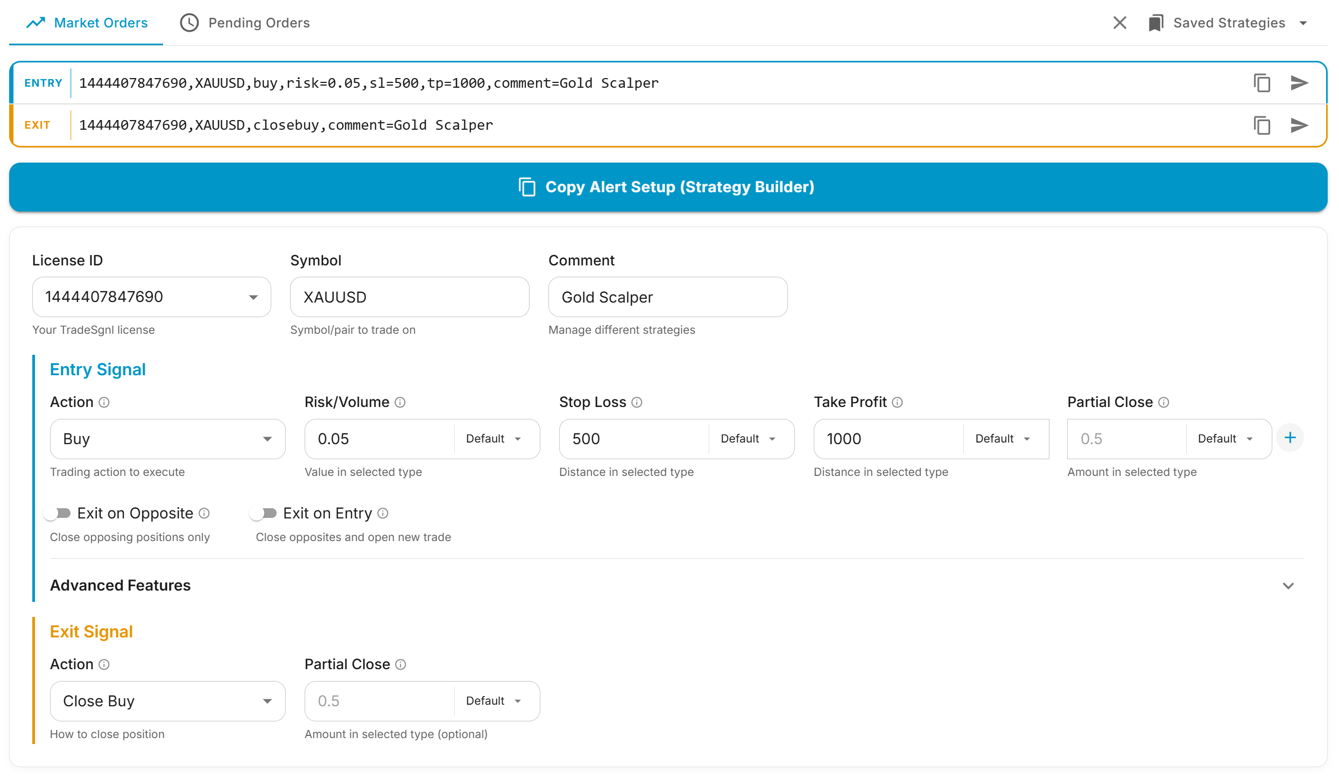This screenshot has height=779, width=1339.
Task: Send the exit alert
Action: pos(1300,125)
